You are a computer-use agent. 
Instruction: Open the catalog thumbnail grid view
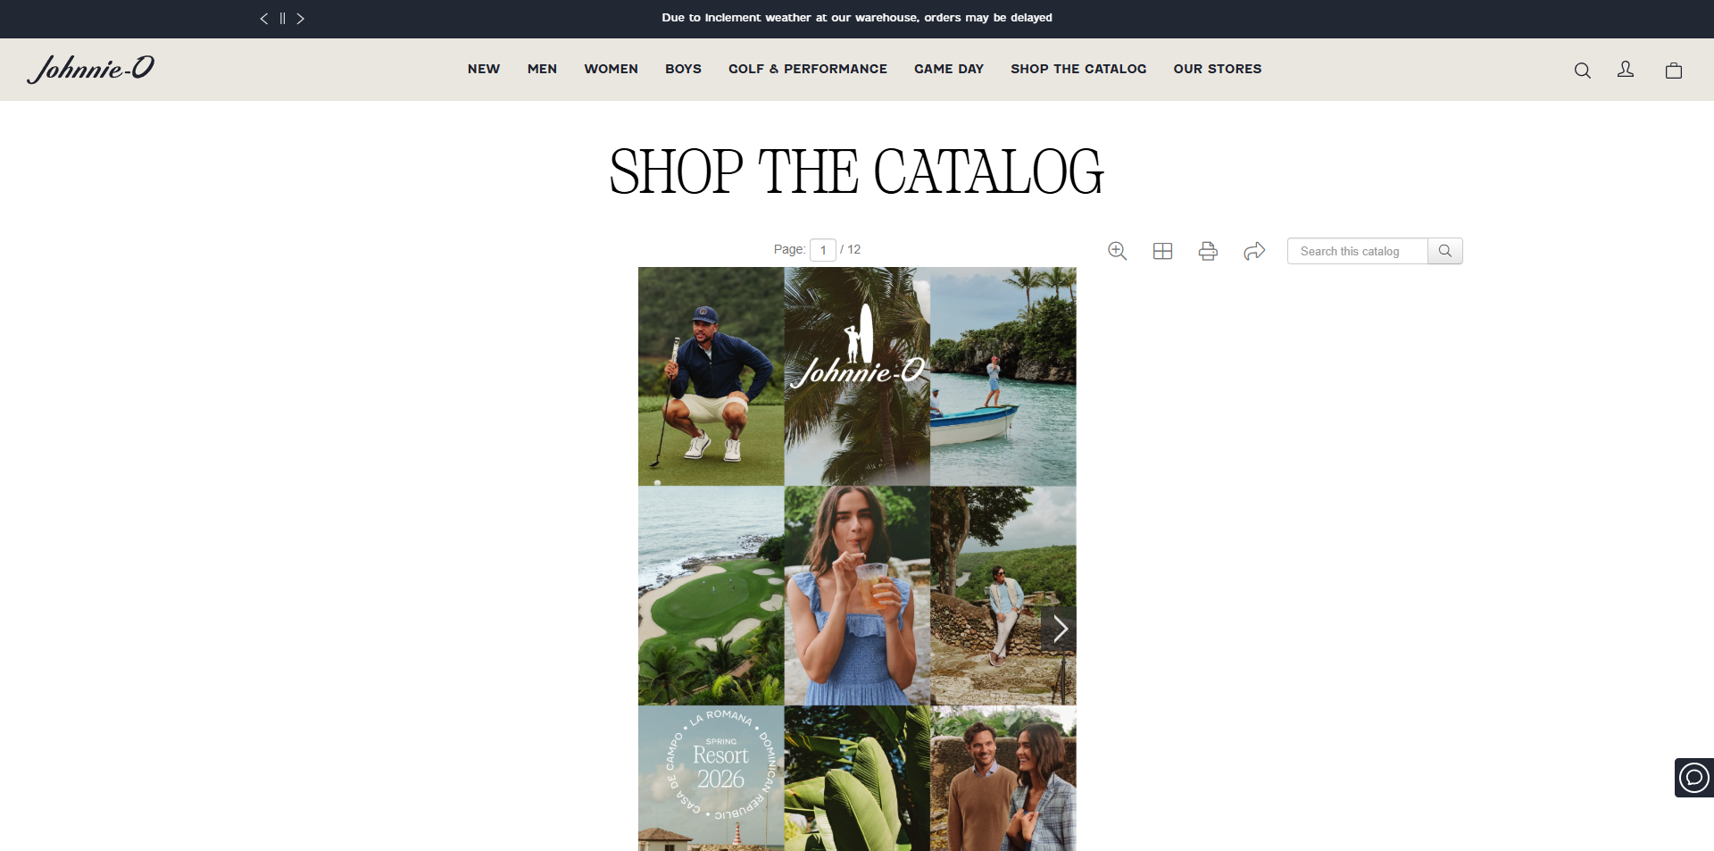pos(1162,251)
